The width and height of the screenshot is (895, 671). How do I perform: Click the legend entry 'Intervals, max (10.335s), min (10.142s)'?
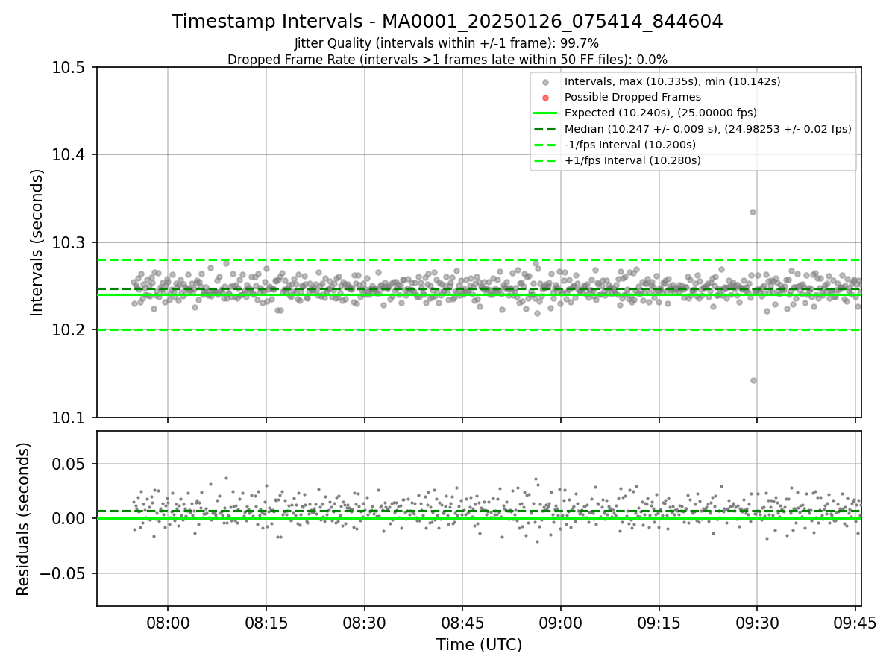click(x=672, y=81)
